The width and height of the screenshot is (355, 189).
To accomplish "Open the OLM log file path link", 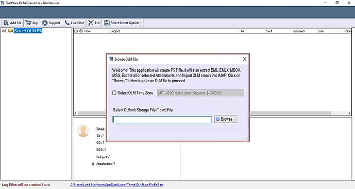I will coord(117,185).
